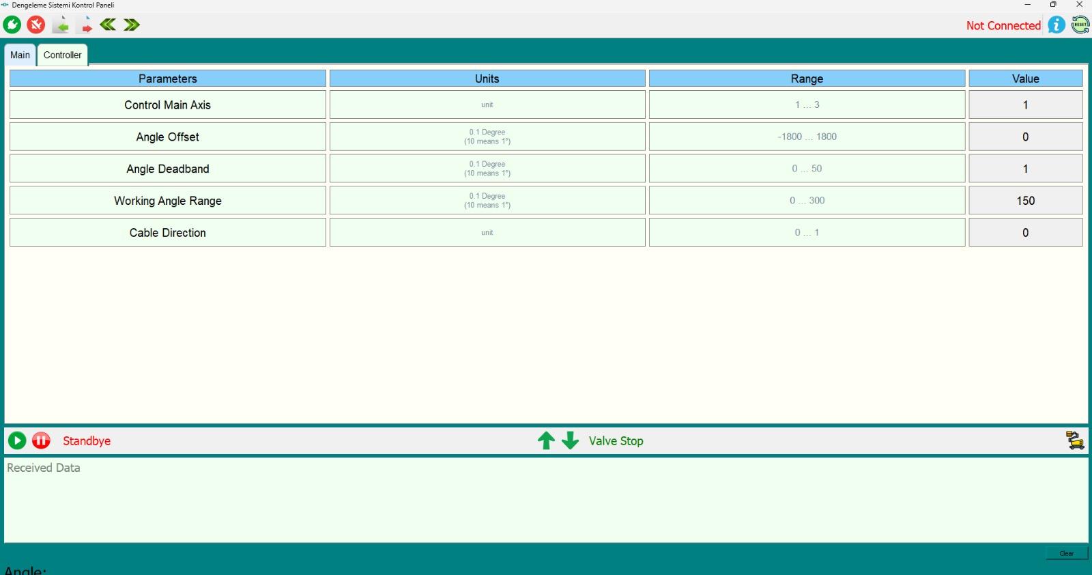Edit the Control Main Axis value field

1025,105
